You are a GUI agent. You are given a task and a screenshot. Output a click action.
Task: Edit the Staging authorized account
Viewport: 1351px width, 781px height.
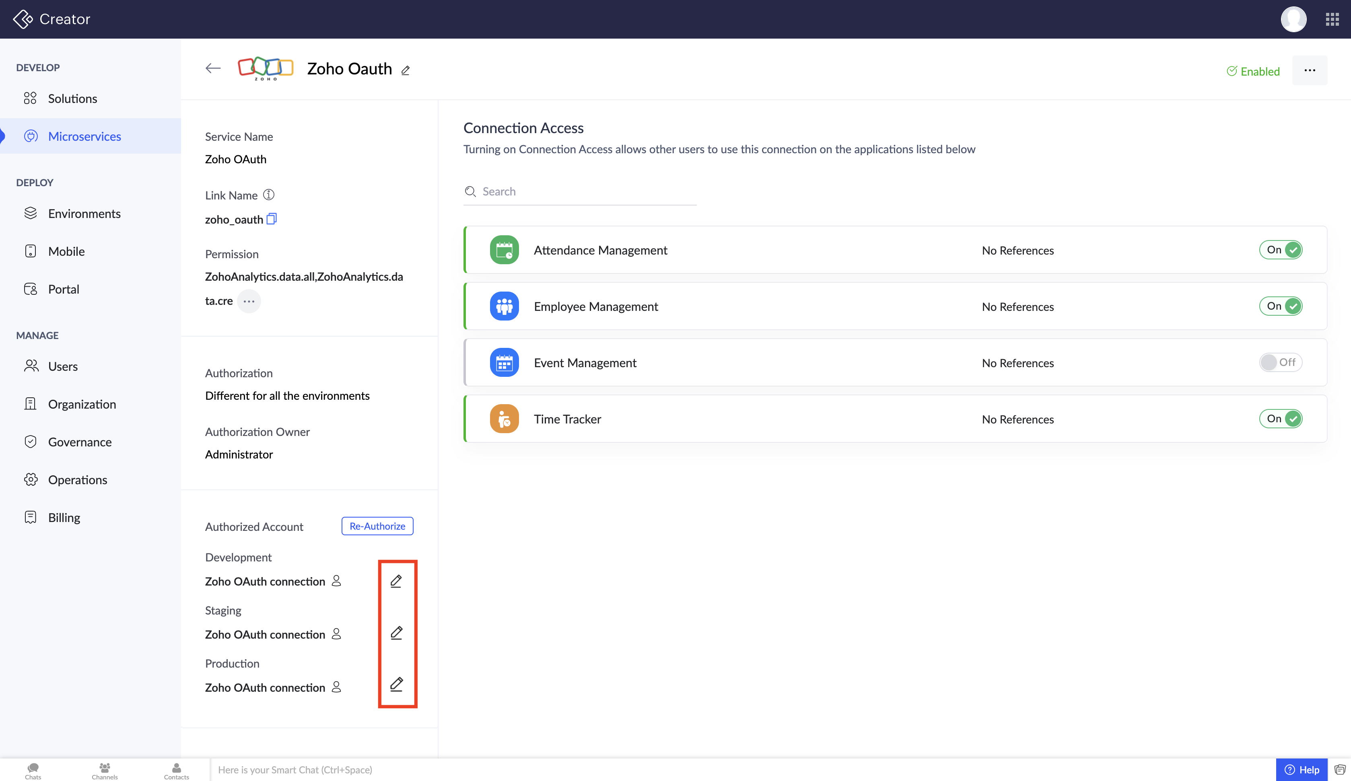[x=396, y=633]
